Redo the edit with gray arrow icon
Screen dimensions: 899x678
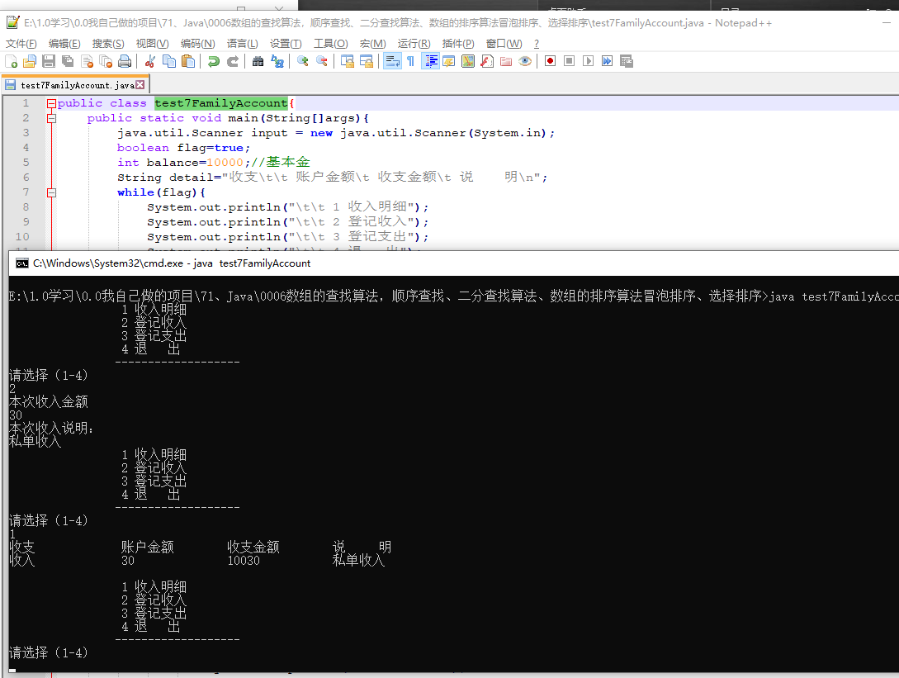[x=233, y=61]
